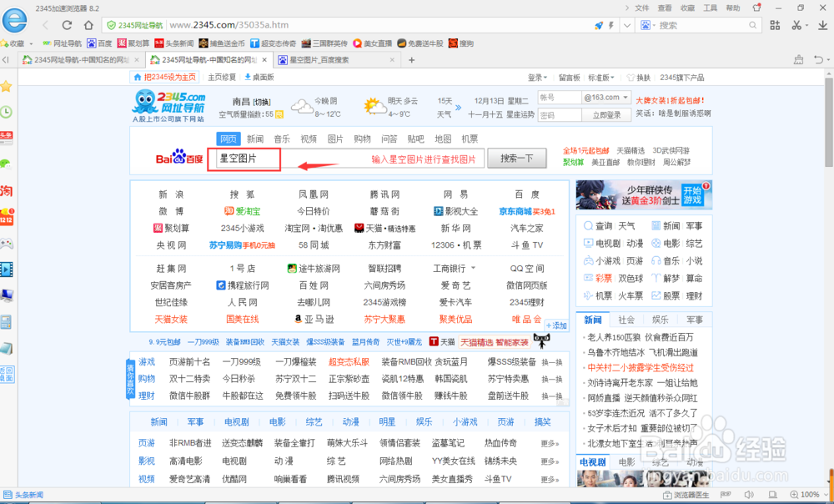The height and width of the screenshot is (504, 834).
Task: Click the 换肤 skin link
Action: point(639,77)
